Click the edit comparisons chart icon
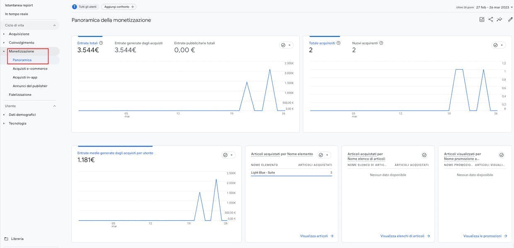Screen dimensions: 514x248 coord(482,19)
